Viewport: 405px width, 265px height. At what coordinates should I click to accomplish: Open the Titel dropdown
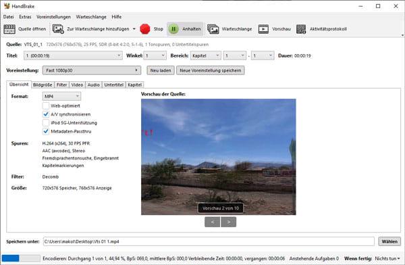(x=73, y=55)
